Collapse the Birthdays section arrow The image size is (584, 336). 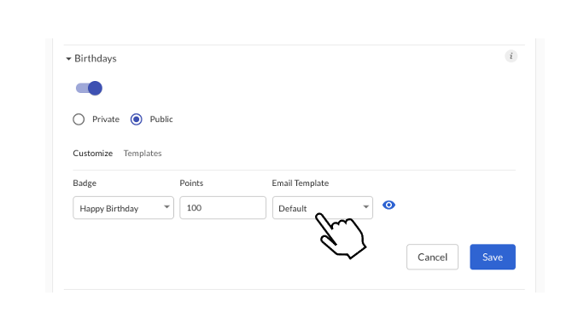[68, 59]
